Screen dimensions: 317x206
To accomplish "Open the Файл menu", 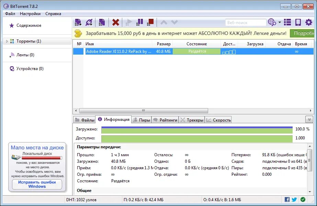I will (x=10, y=14).
